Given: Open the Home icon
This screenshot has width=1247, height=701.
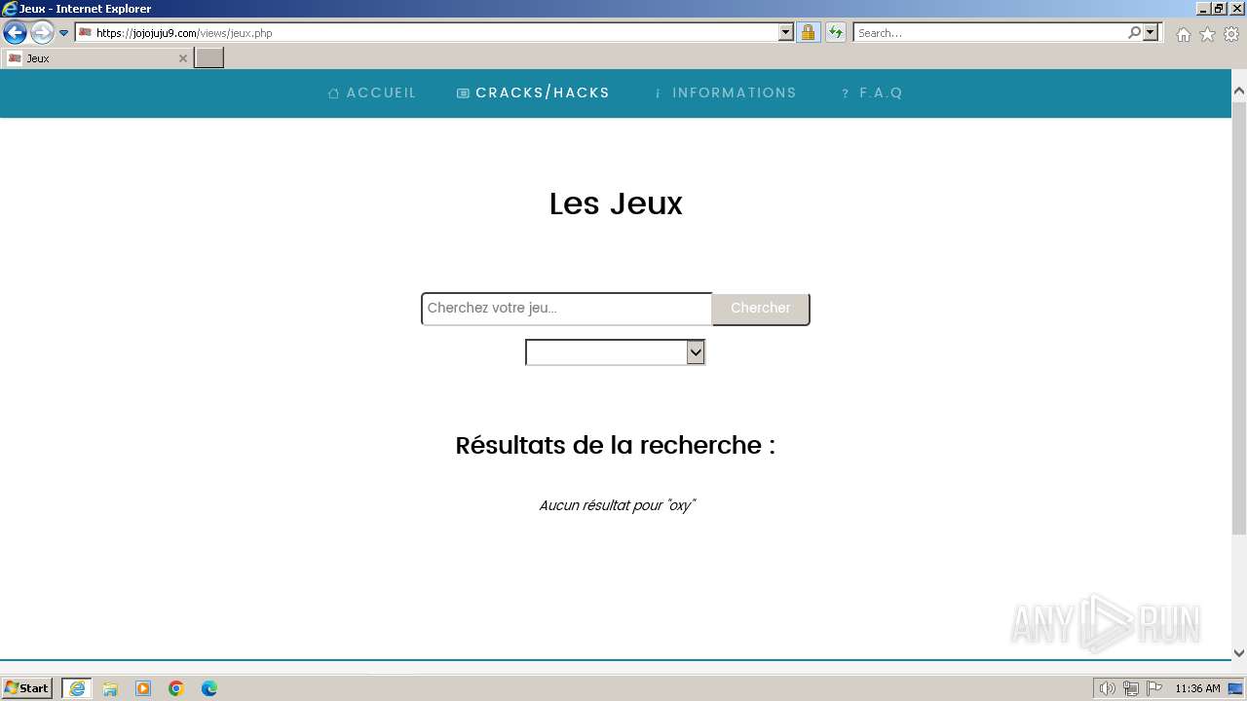Looking at the screenshot, I should [1183, 34].
